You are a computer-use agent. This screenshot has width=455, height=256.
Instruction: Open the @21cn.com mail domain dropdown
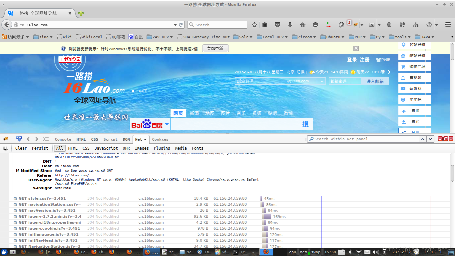[322, 81]
